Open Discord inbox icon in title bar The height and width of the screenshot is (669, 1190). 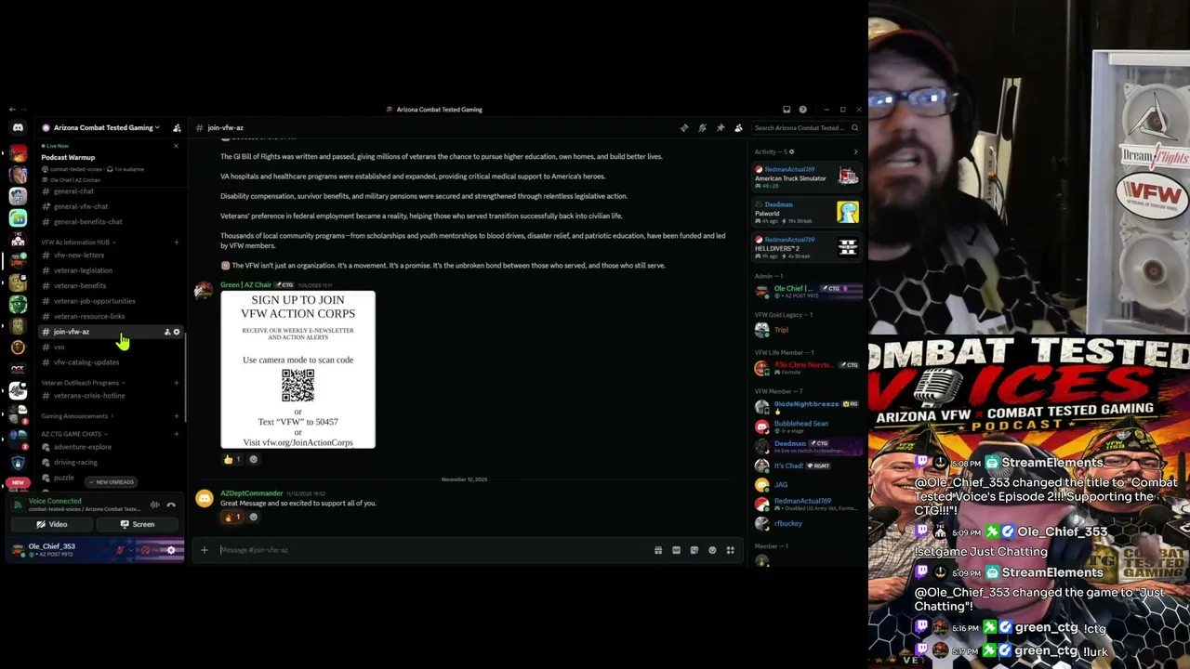[787, 110]
